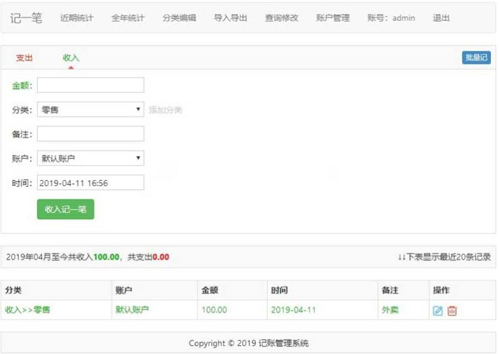The image size is (499, 354).
Task: Click the edit pencil icon for 零售 record
Action: pos(438,310)
